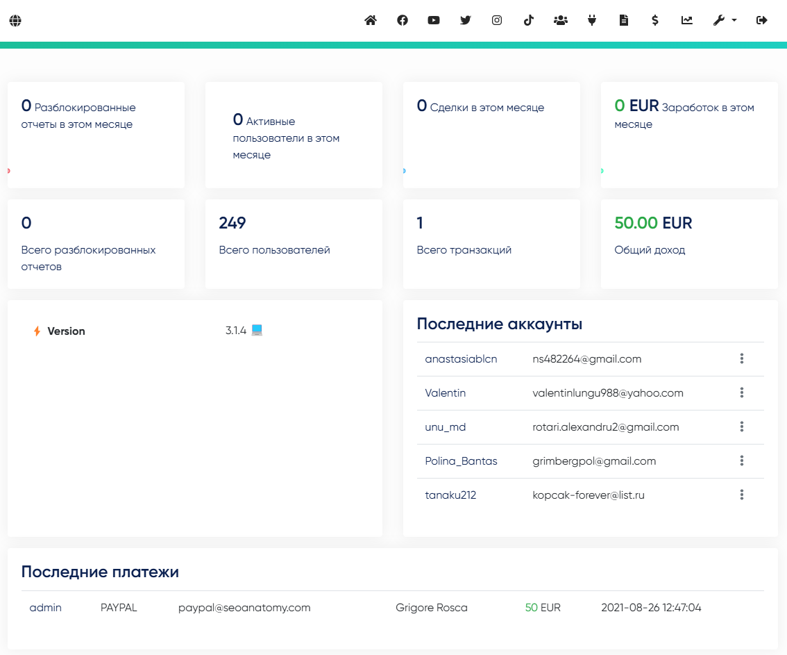Open the YouTube section icon
The image size is (787, 655).
pyautogui.click(x=434, y=20)
